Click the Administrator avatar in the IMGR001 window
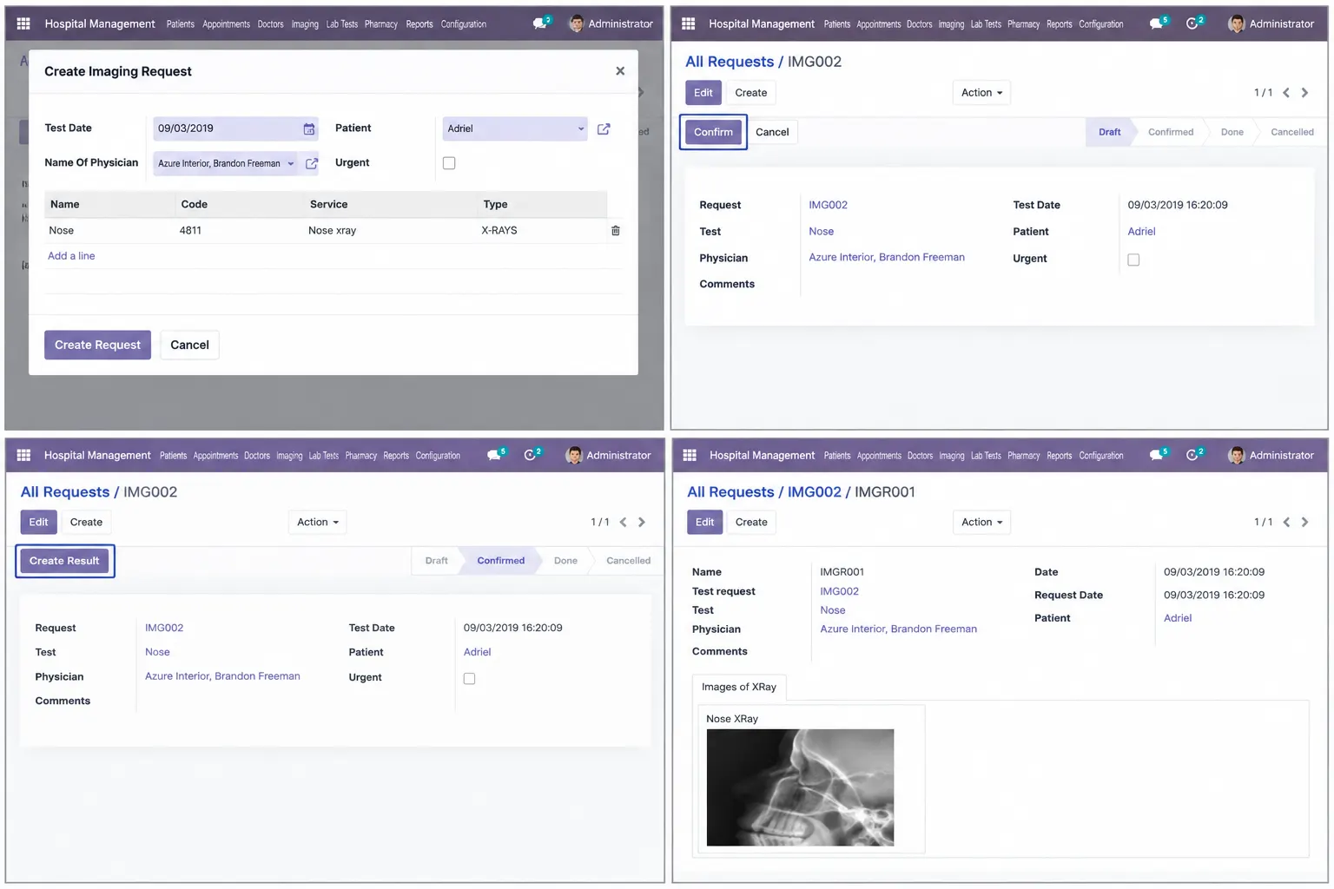This screenshot has width=1334, height=889. pos(1237,455)
